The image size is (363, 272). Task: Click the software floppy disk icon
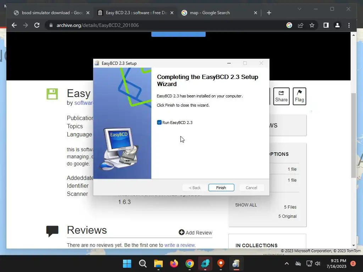(x=52, y=94)
